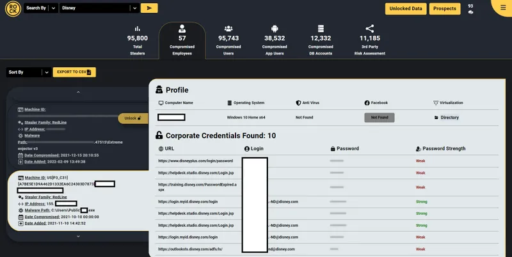Click the share icon above 11,185
The width and height of the screenshot is (512, 257).
(370, 29)
